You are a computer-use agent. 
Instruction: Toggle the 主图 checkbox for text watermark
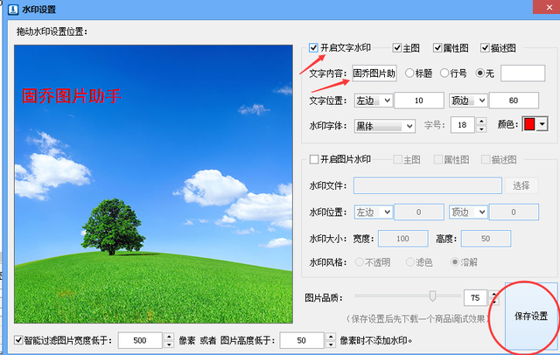coord(396,48)
